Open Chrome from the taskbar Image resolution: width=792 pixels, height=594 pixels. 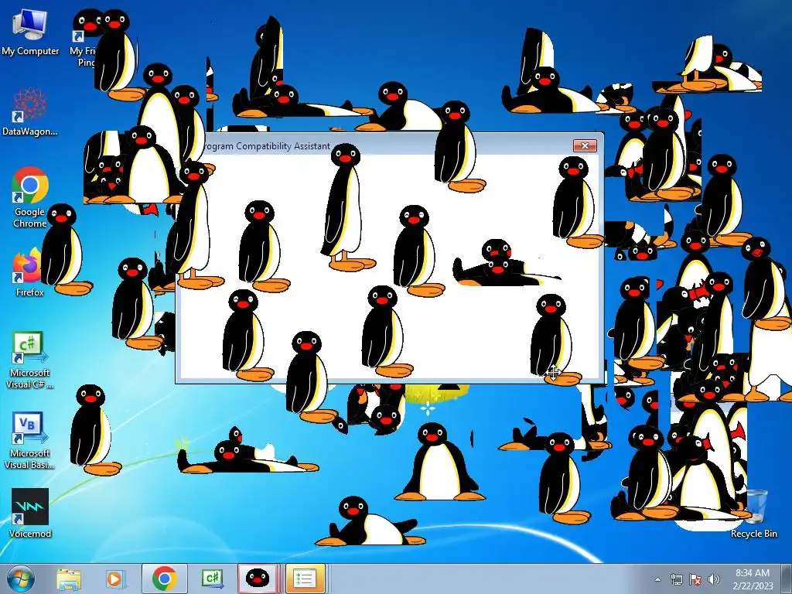(164, 579)
